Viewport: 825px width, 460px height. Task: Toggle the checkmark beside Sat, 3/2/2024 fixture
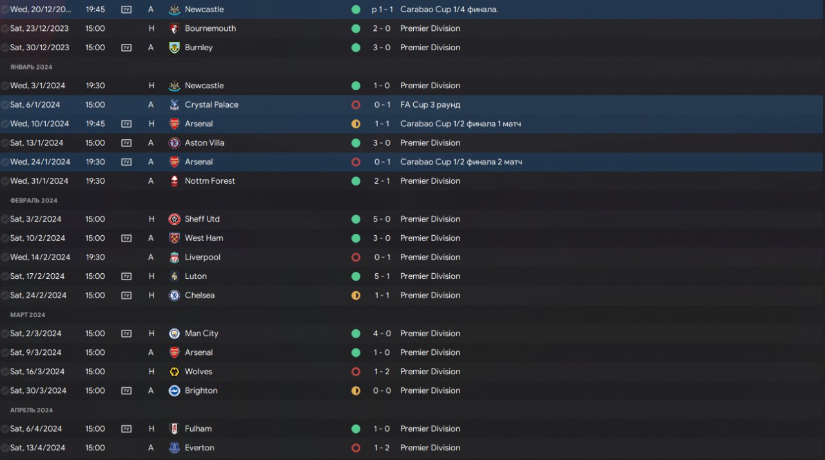[x=5, y=219]
